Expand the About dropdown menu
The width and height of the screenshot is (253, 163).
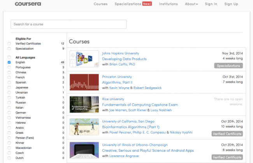coord(191,4)
